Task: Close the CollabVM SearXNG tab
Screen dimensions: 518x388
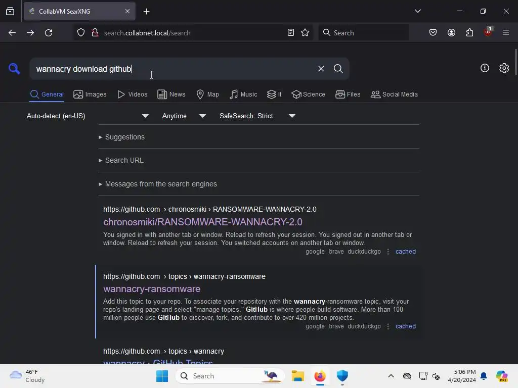Action: click(x=127, y=11)
